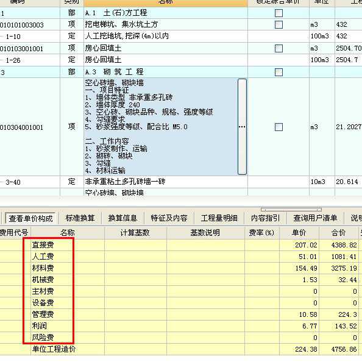Screen dimensions: 362x362
Task: Click the 合价 column header
Action: (x=339, y=233)
